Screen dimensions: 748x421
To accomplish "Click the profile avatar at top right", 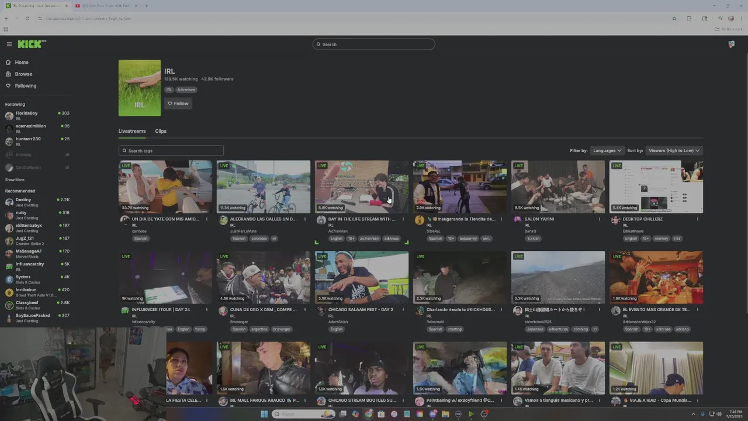I will pos(731,44).
